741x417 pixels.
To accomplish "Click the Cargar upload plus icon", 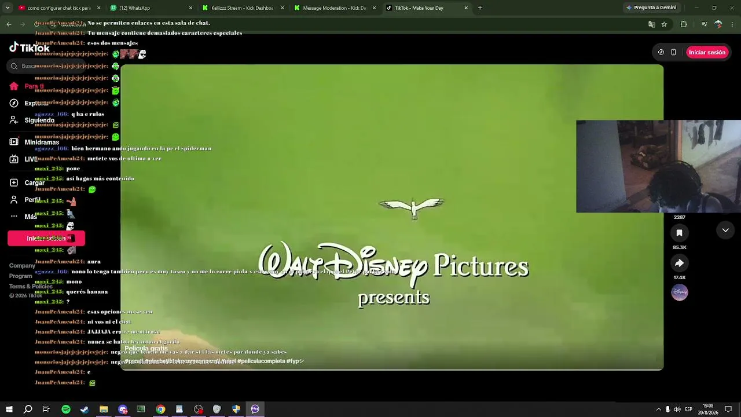I will point(14,182).
